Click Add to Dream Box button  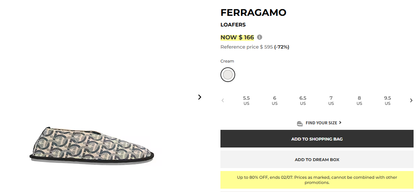point(317,160)
